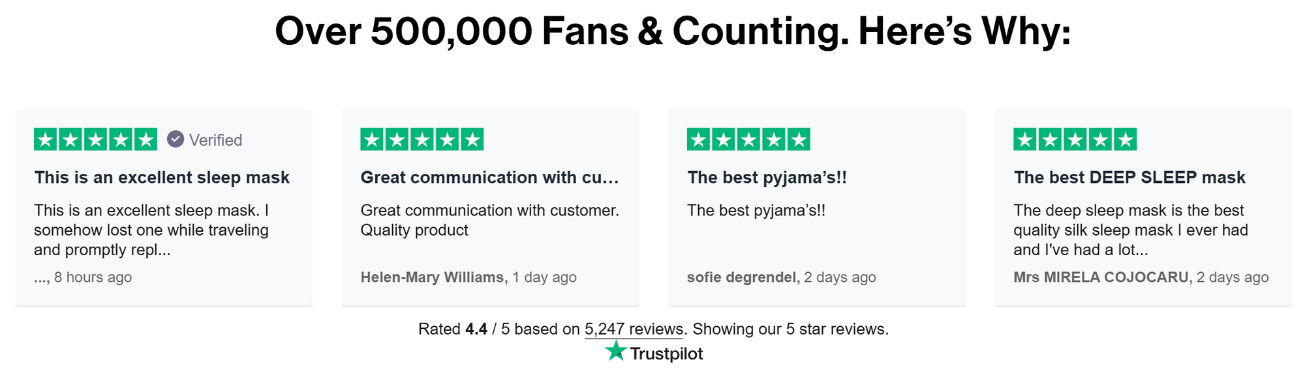This screenshot has height=375, width=1305.
Task: Click the star rating on pyjama's review
Action: 748,139
